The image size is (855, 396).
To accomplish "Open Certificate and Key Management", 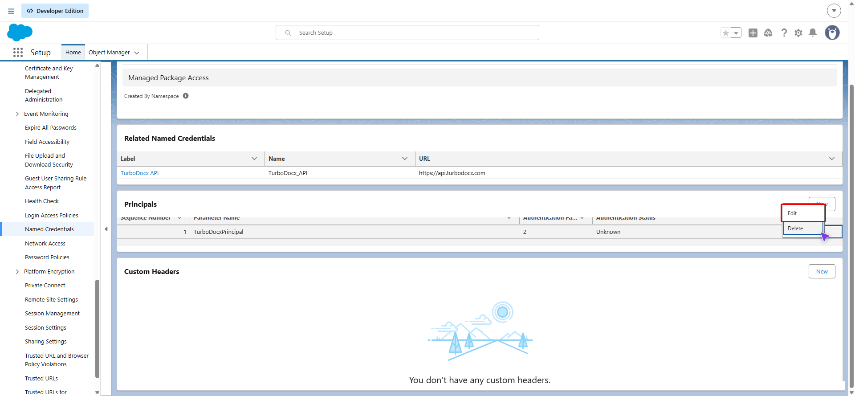I will pyautogui.click(x=49, y=73).
